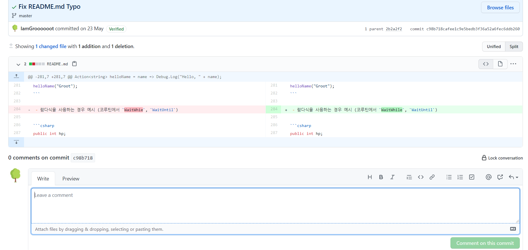Toggle the diff stats icon
Viewport: 528px width, 250px height.
pyautogui.click(x=11, y=46)
